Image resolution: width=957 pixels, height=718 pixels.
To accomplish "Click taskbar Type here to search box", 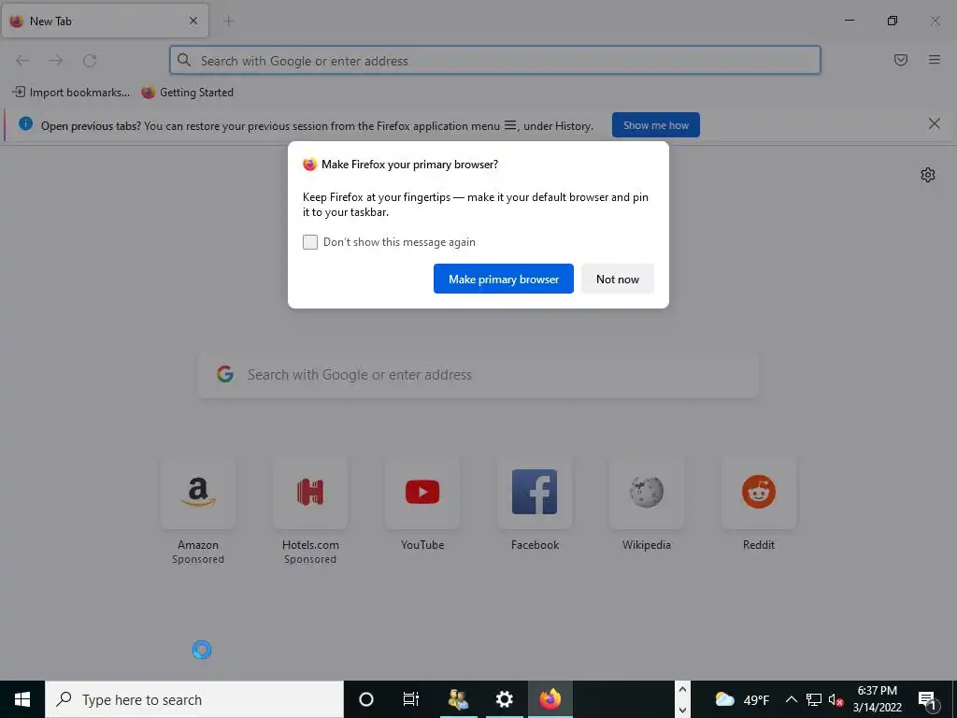I will coord(194,699).
